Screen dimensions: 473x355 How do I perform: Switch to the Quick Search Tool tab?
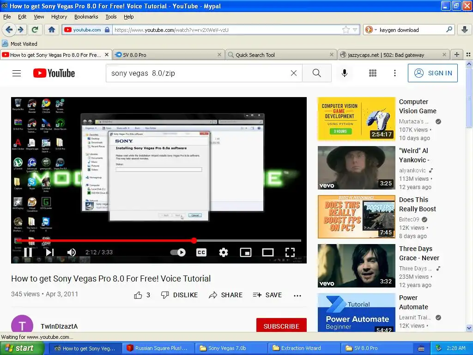tap(280, 55)
